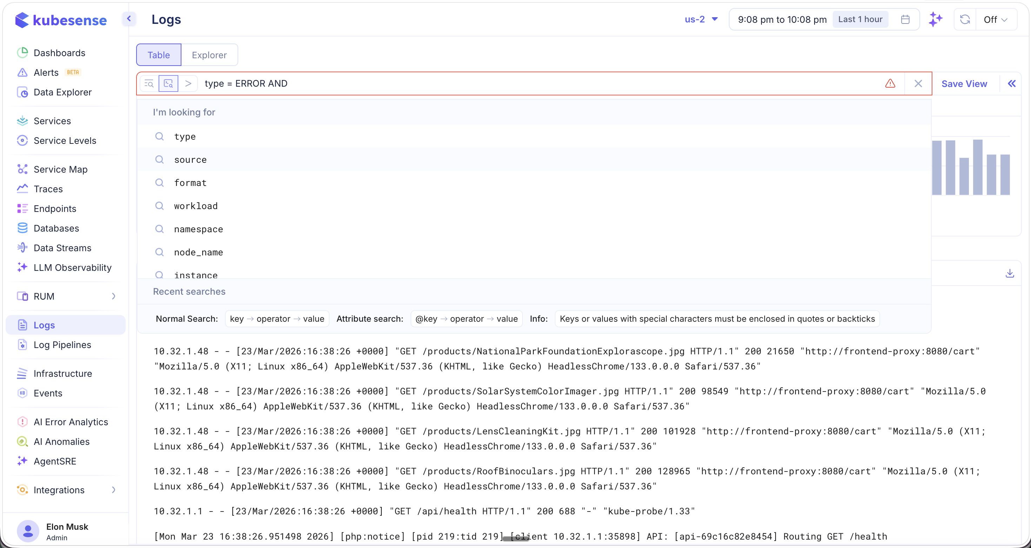Collapse the right panel with the double chevron
This screenshot has height=548, width=1031.
(x=1012, y=83)
